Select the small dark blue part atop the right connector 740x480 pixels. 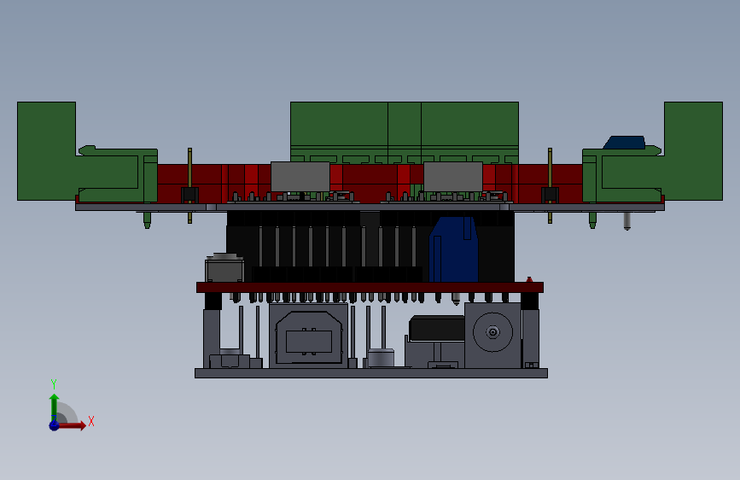coord(625,143)
